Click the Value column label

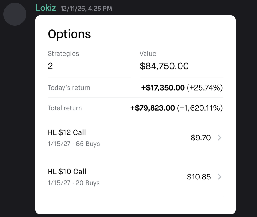[148, 54]
